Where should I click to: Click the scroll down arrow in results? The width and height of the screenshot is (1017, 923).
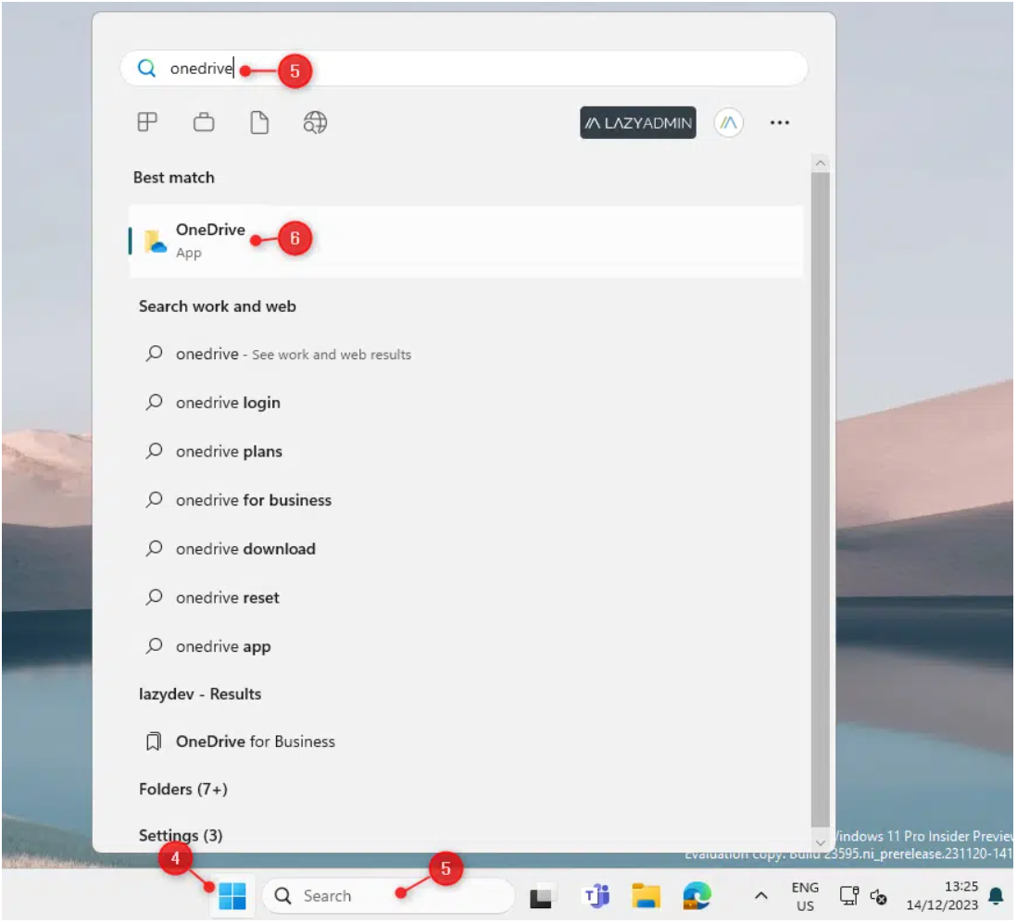pos(820,842)
